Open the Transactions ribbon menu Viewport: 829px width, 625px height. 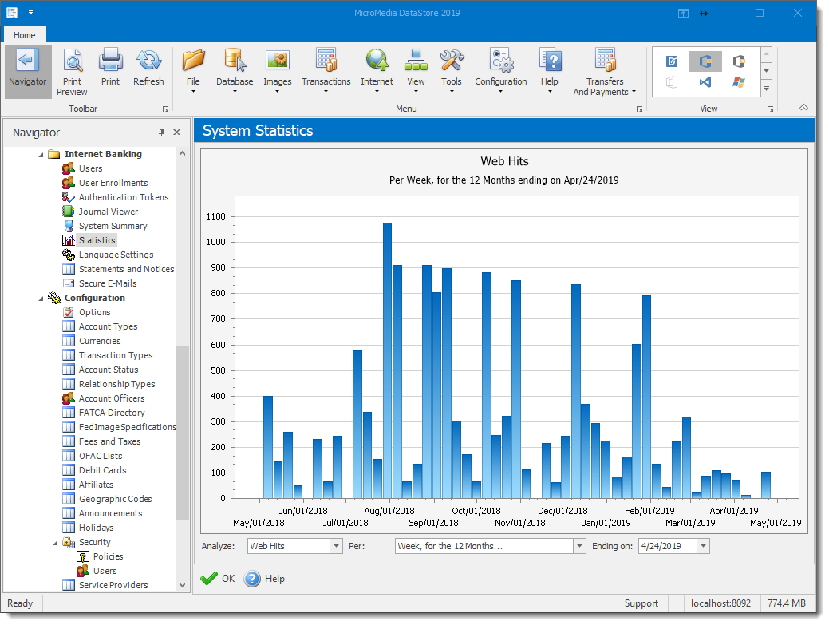[x=326, y=71]
